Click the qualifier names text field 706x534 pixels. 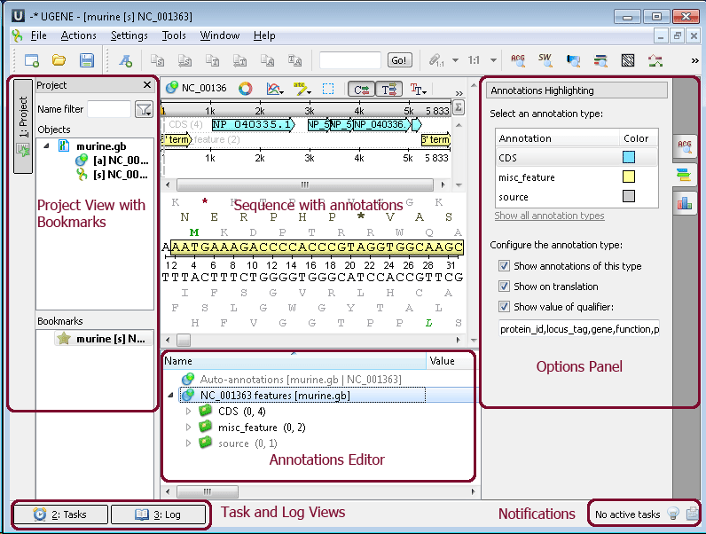pyautogui.click(x=579, y=329)
